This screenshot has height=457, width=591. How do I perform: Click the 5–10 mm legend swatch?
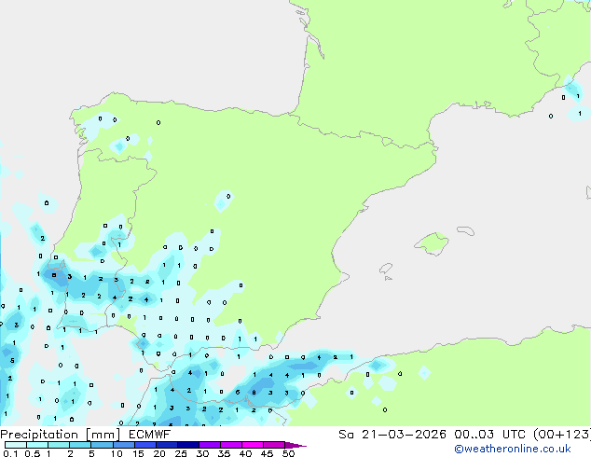point(102,445)
